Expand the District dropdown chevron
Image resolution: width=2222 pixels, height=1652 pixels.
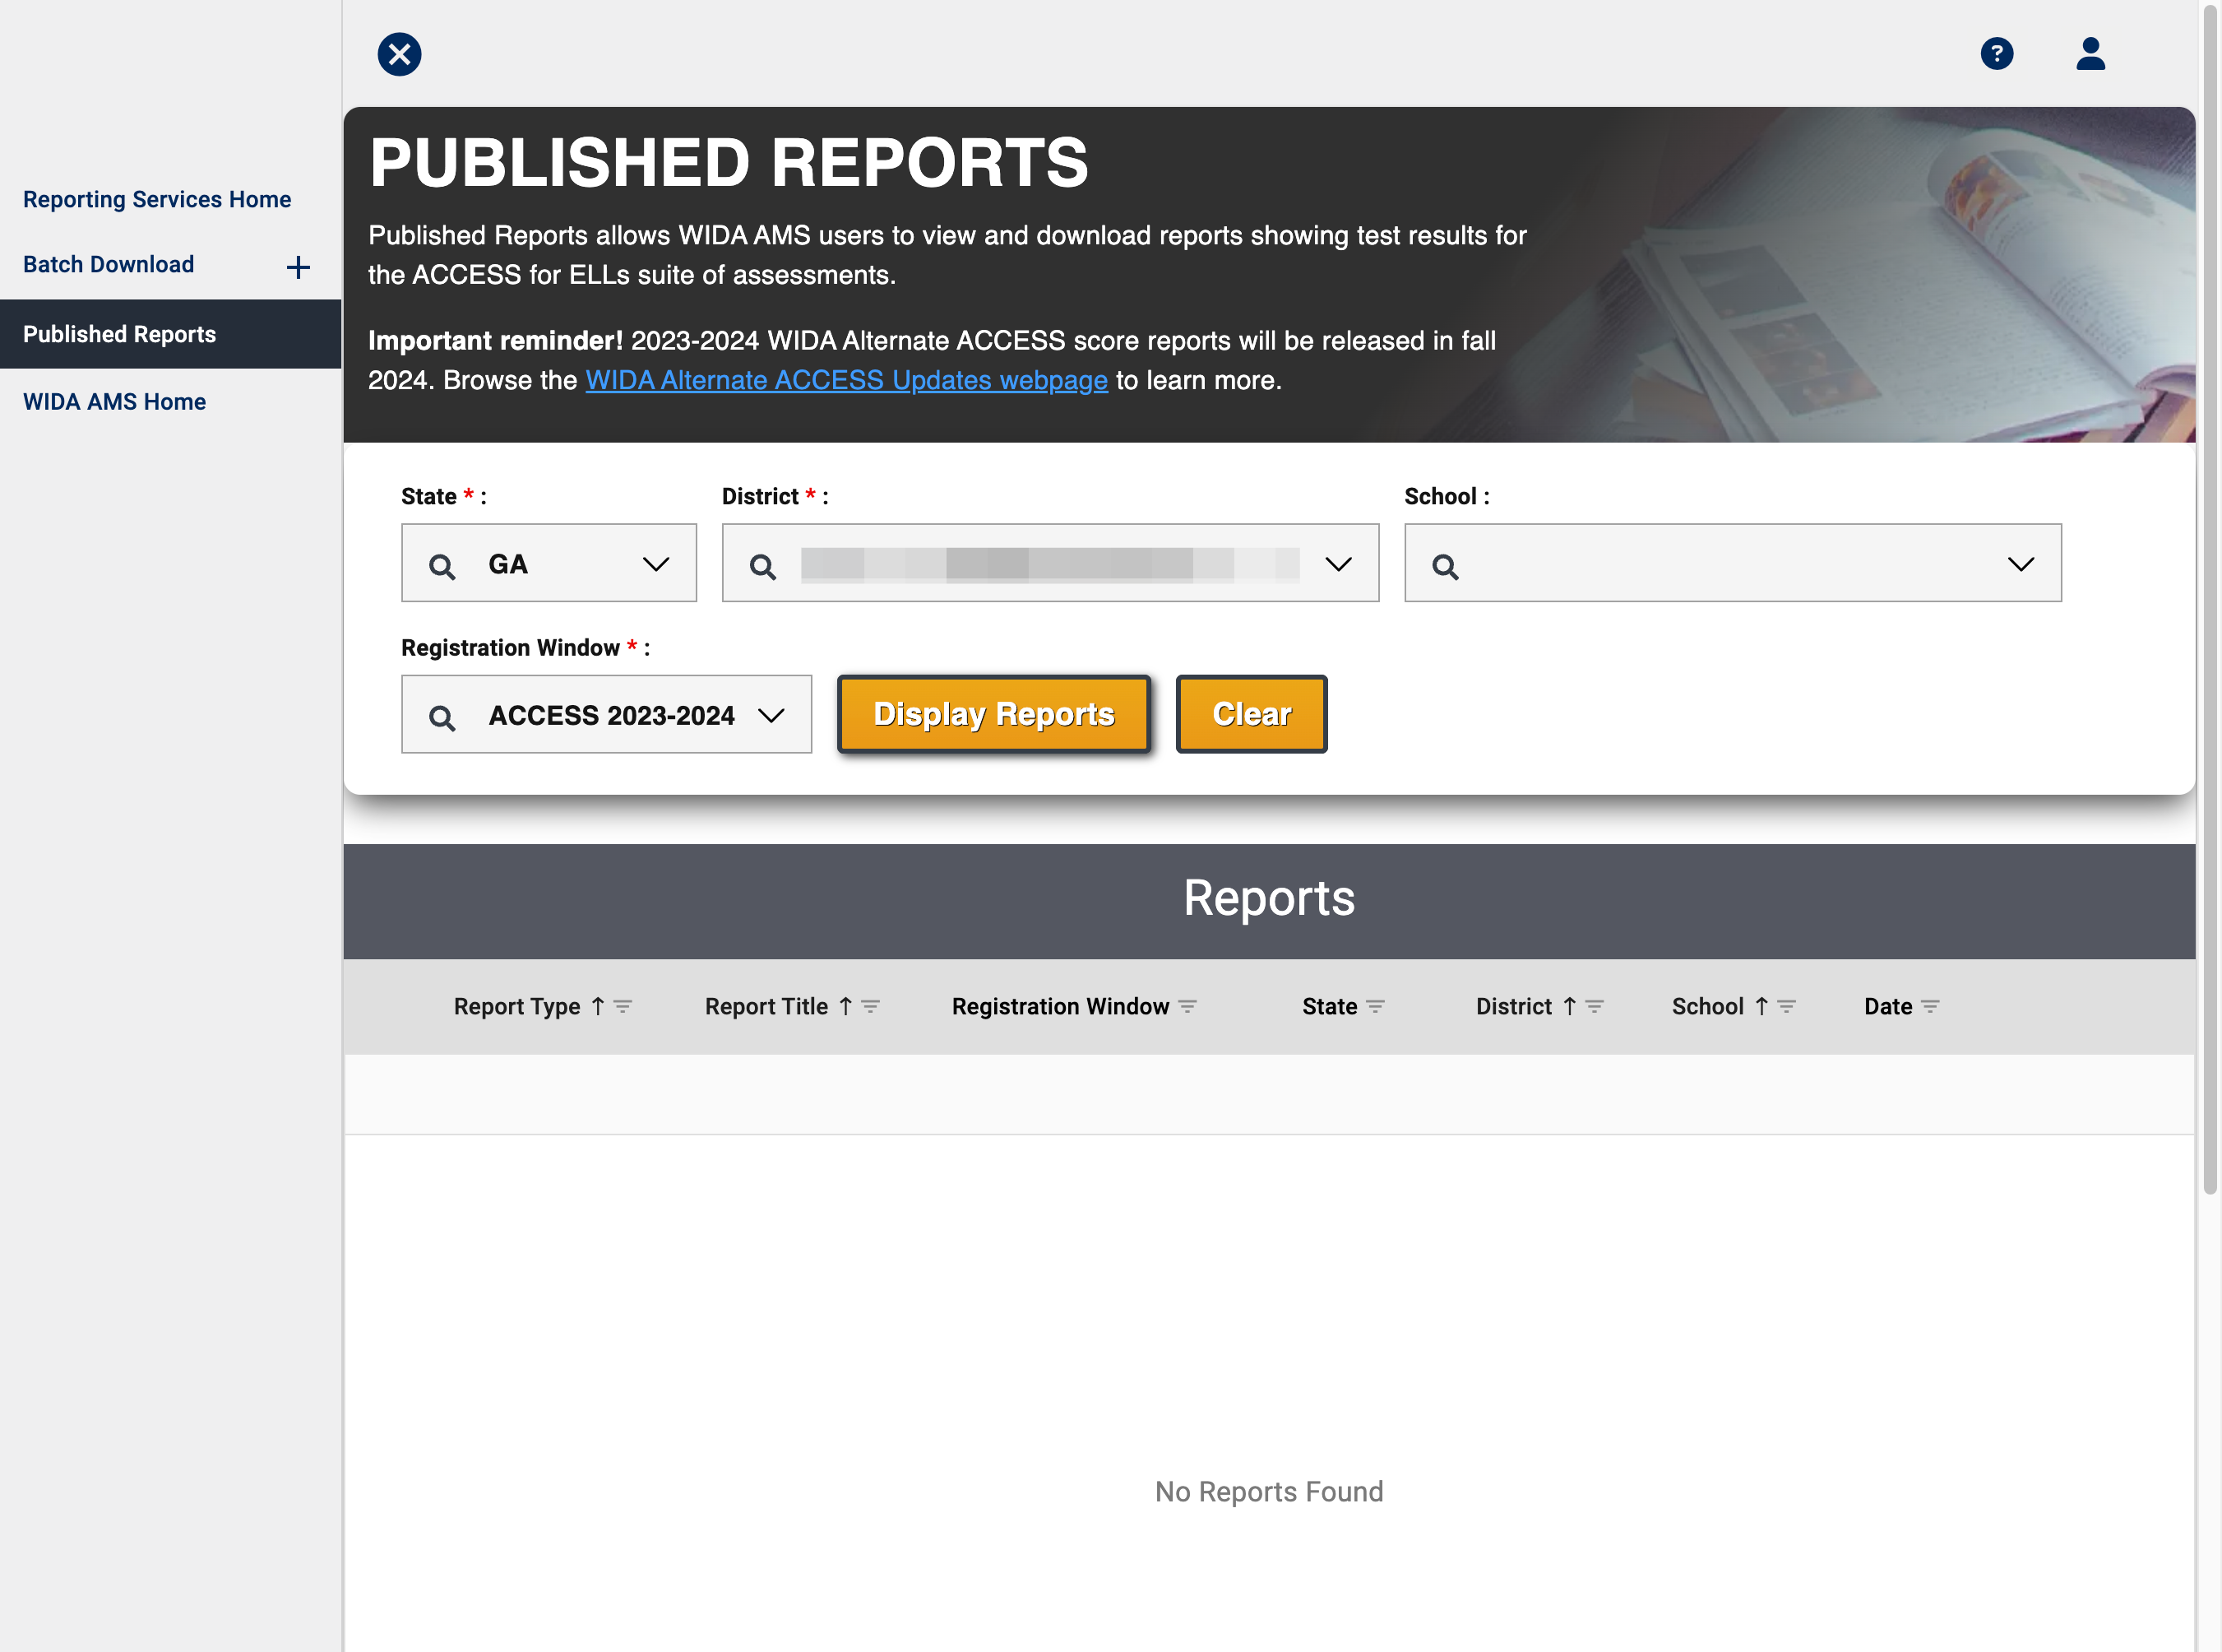[1339, 564]
